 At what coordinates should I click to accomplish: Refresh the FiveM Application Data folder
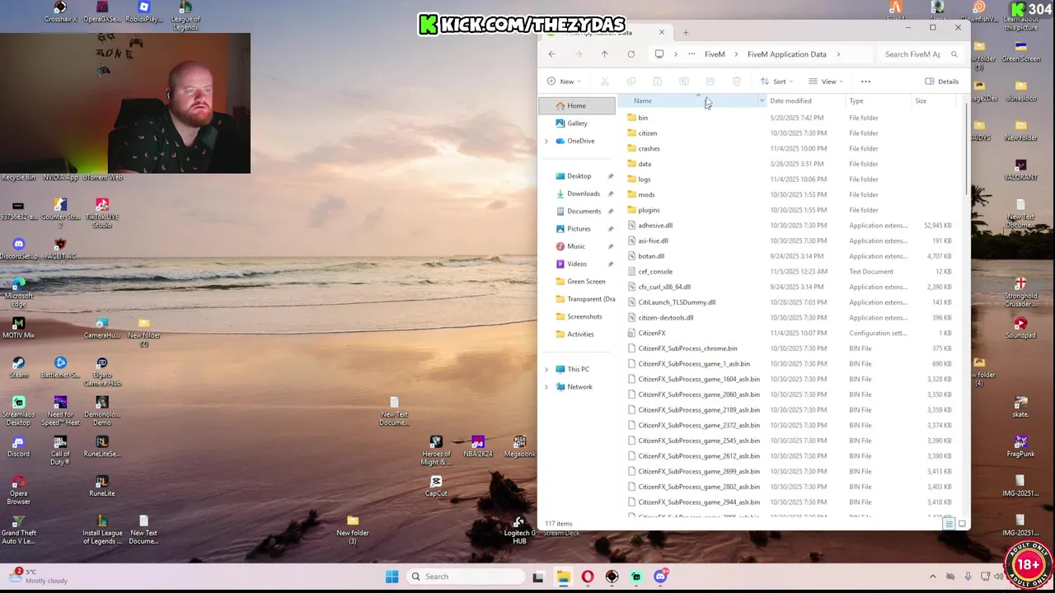tap(631, 54)
